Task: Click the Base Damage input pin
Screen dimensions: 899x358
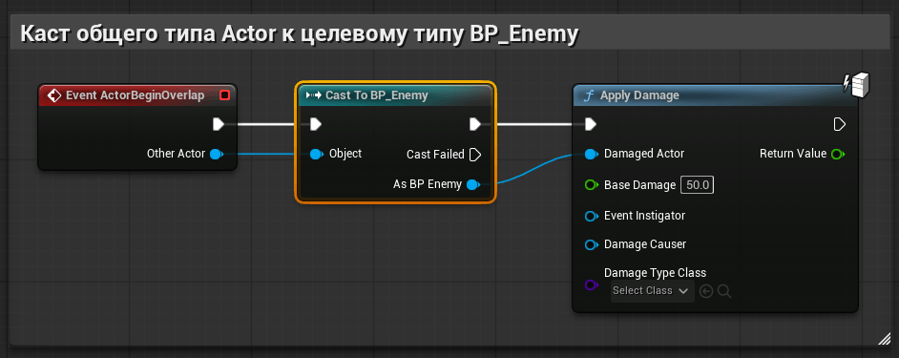Action: 592,185
